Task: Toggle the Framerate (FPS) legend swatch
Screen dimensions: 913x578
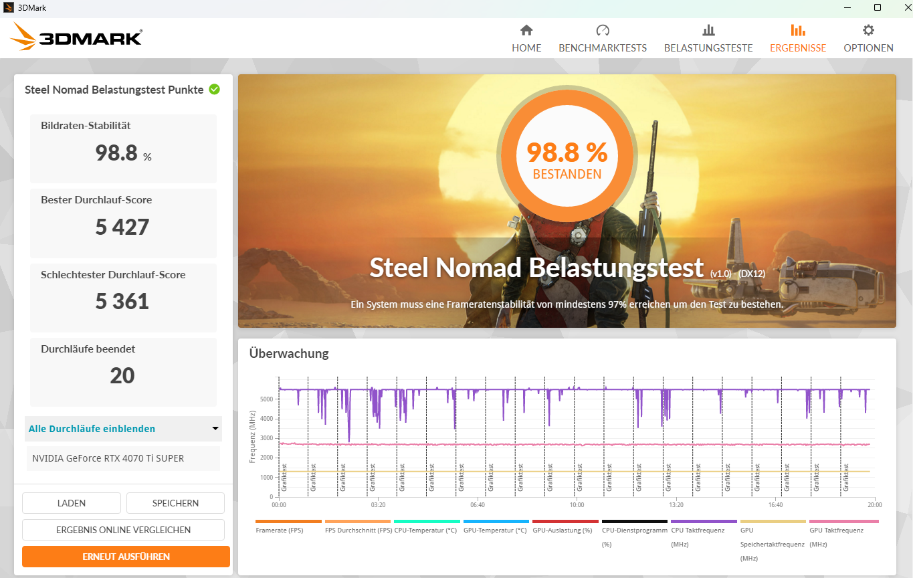Action: [288, 521]
